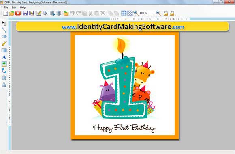
Task: Click the red X close document icon
Action: pos(18,13)
